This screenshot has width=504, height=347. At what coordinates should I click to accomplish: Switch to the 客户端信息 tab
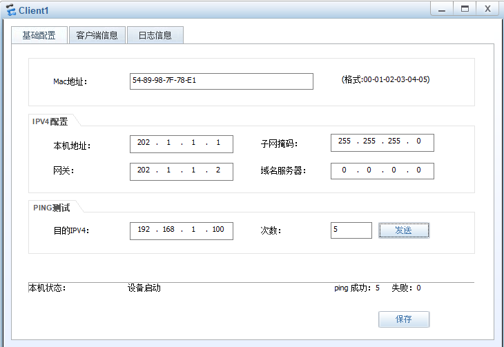(x=97, y=35)
